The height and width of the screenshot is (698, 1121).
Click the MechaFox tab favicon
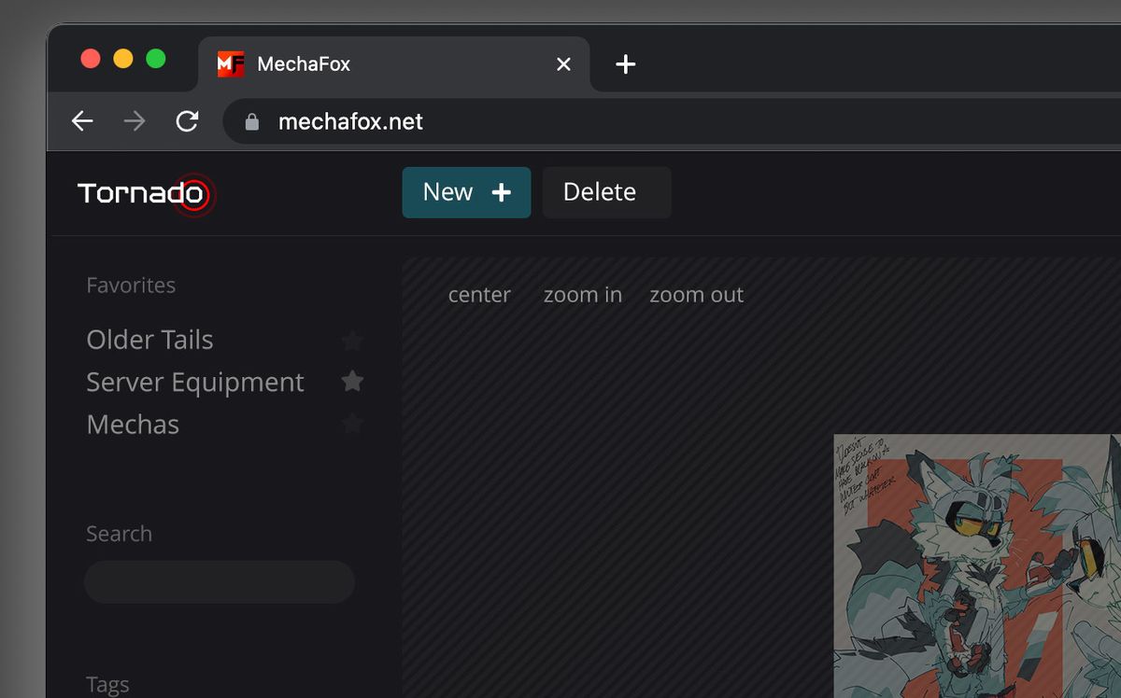231,64
